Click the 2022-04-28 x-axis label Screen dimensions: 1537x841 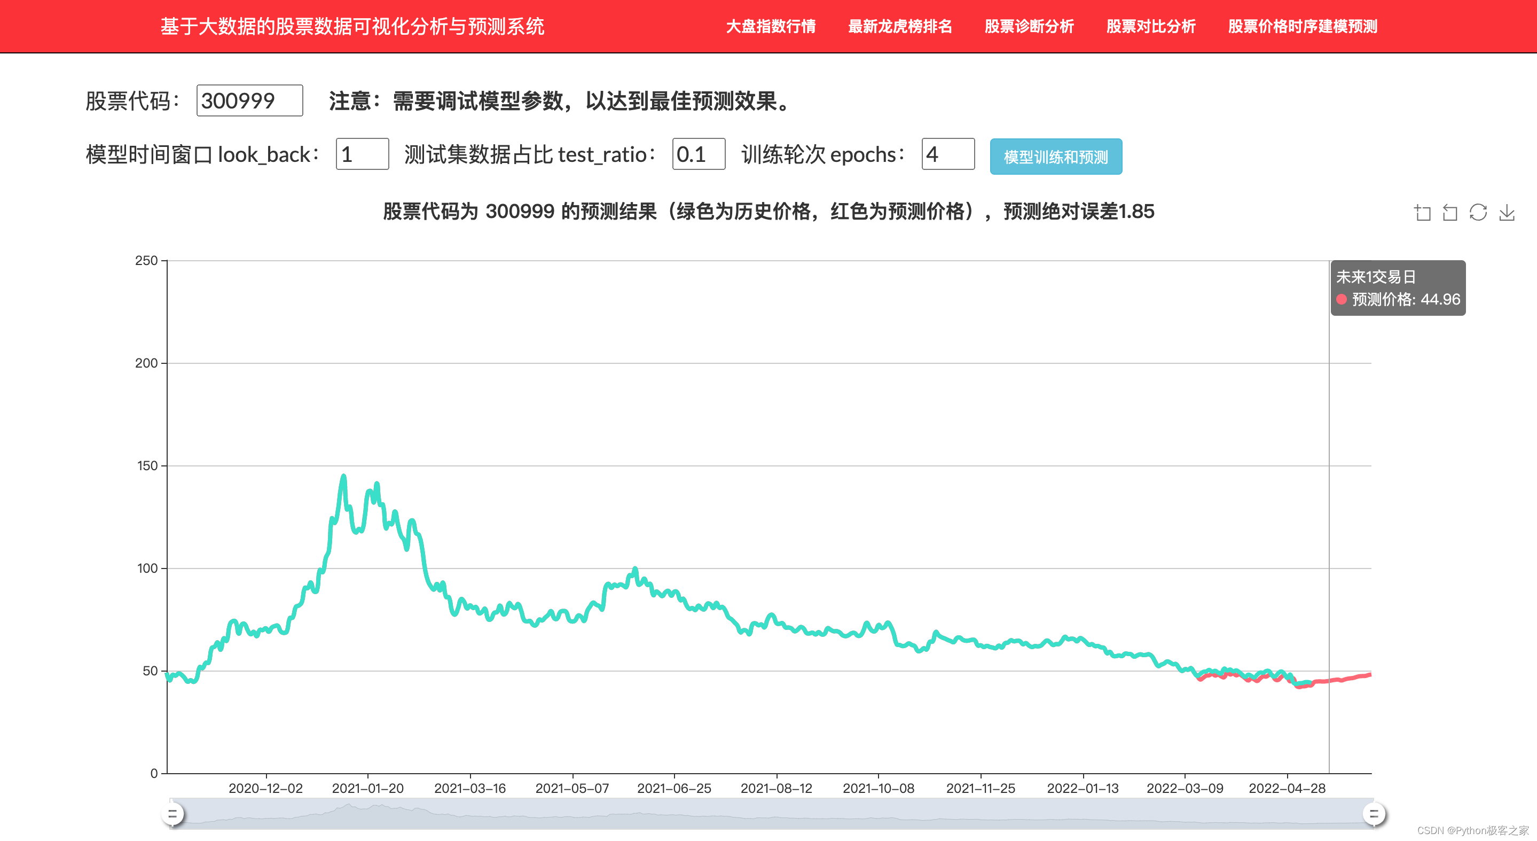(x=1287, y=788)
